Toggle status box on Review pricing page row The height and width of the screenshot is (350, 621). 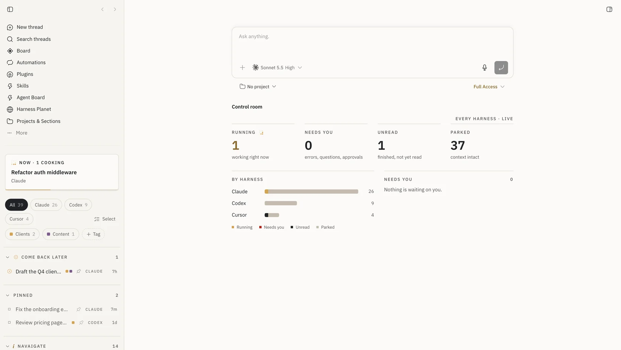[x=9, y=323]
